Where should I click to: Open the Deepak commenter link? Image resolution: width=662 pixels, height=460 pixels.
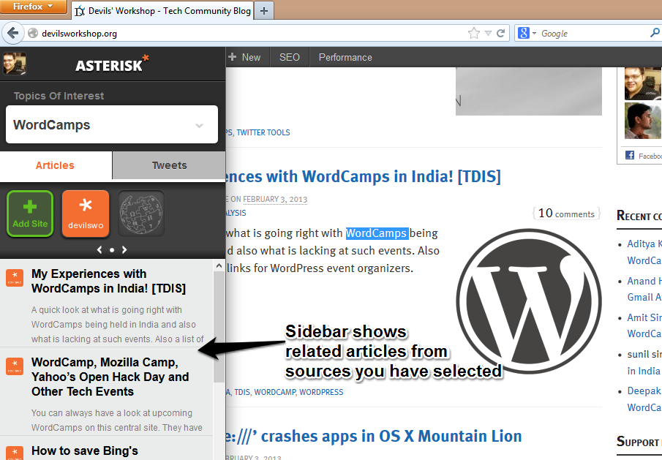click(644, 391)
